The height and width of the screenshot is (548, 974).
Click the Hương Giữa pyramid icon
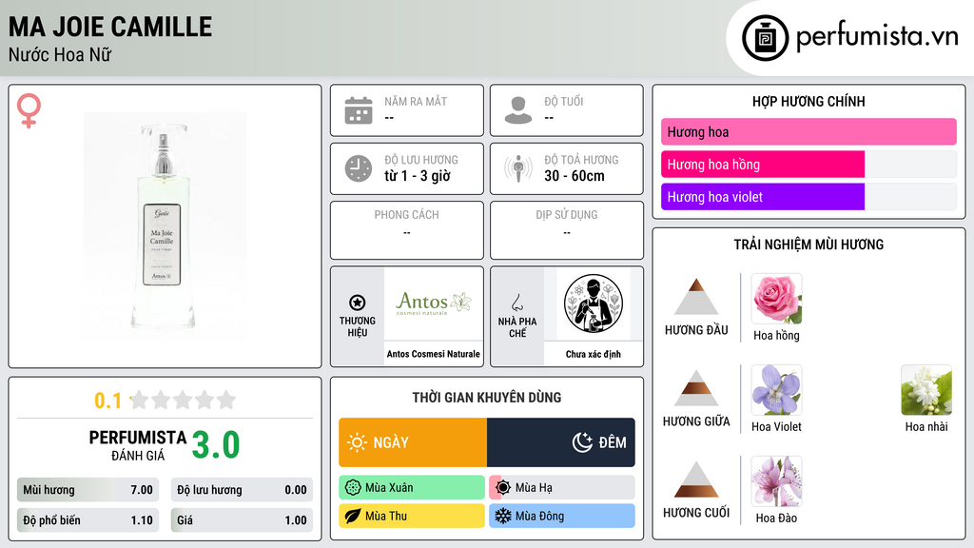[x=696, y=388]
